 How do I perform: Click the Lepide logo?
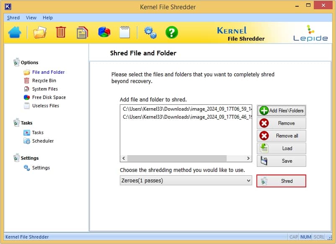tap(310, 33)
